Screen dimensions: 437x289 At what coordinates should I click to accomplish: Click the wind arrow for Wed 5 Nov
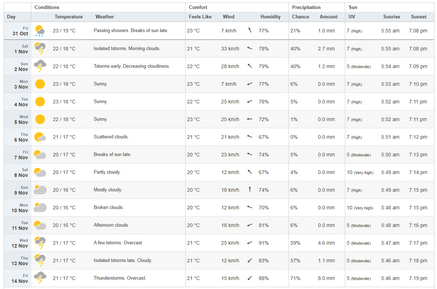250,119
